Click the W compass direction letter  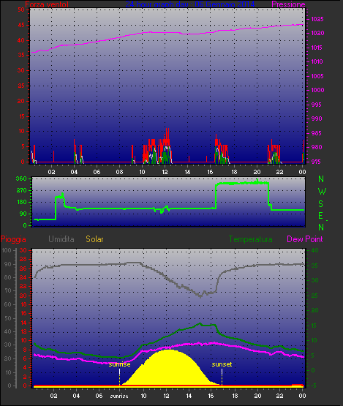pyautogui.click(x=322, y=192)
